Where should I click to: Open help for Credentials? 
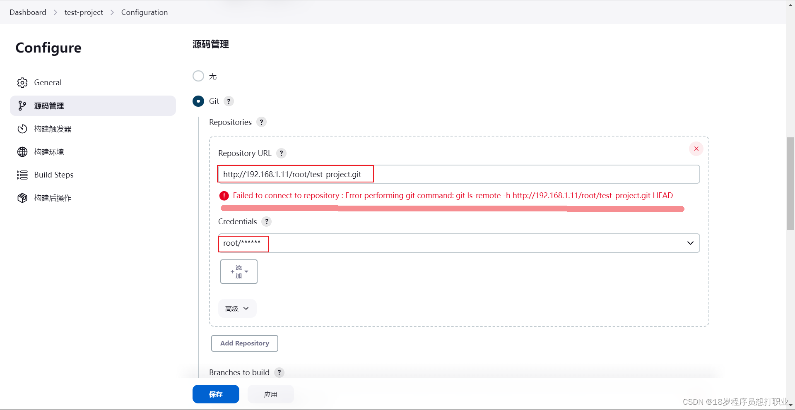tap(267, 221)
